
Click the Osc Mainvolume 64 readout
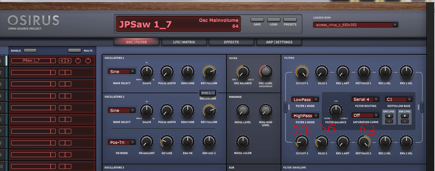[219, 23]
